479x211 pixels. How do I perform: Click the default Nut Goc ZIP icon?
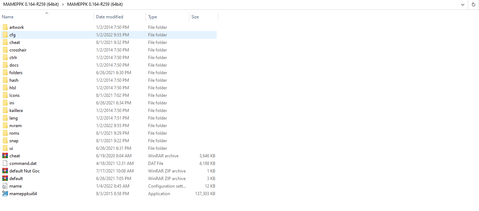click(5, 171)
